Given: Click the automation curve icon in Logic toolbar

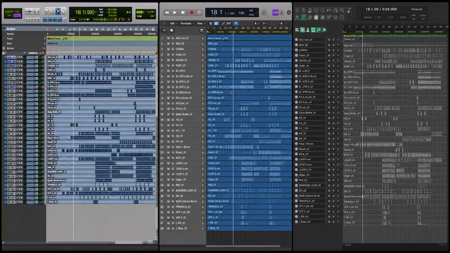Looking at the screenshot, I should click(x=223, y=23).
